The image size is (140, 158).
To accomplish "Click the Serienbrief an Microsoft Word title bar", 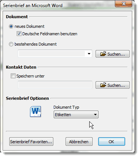I will coord(58,6).
